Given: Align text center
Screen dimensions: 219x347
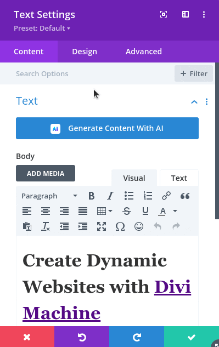Looking at the screenshot, I should 46,211.
